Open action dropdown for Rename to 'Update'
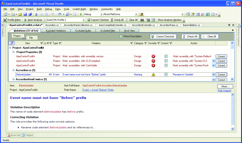The height and width of the screenshot is (143, 242). (x=214, y=74)
